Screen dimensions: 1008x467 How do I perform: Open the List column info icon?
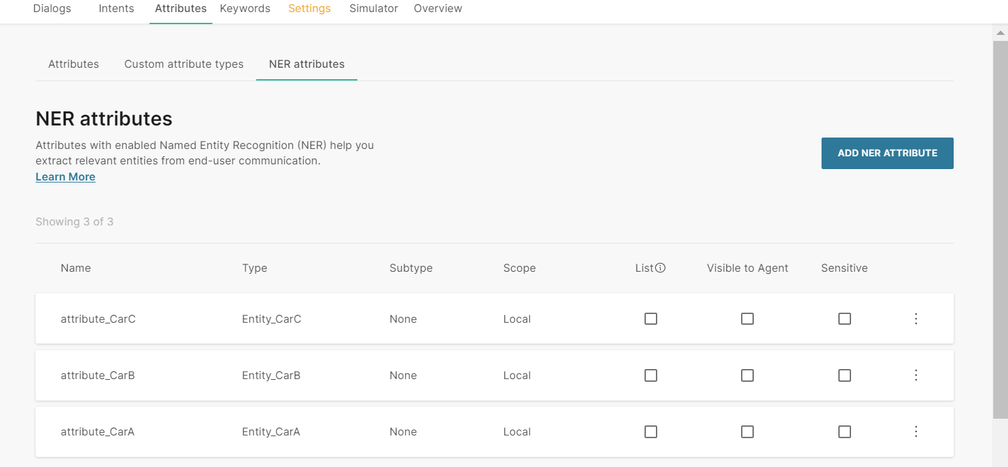coord(661,268)
